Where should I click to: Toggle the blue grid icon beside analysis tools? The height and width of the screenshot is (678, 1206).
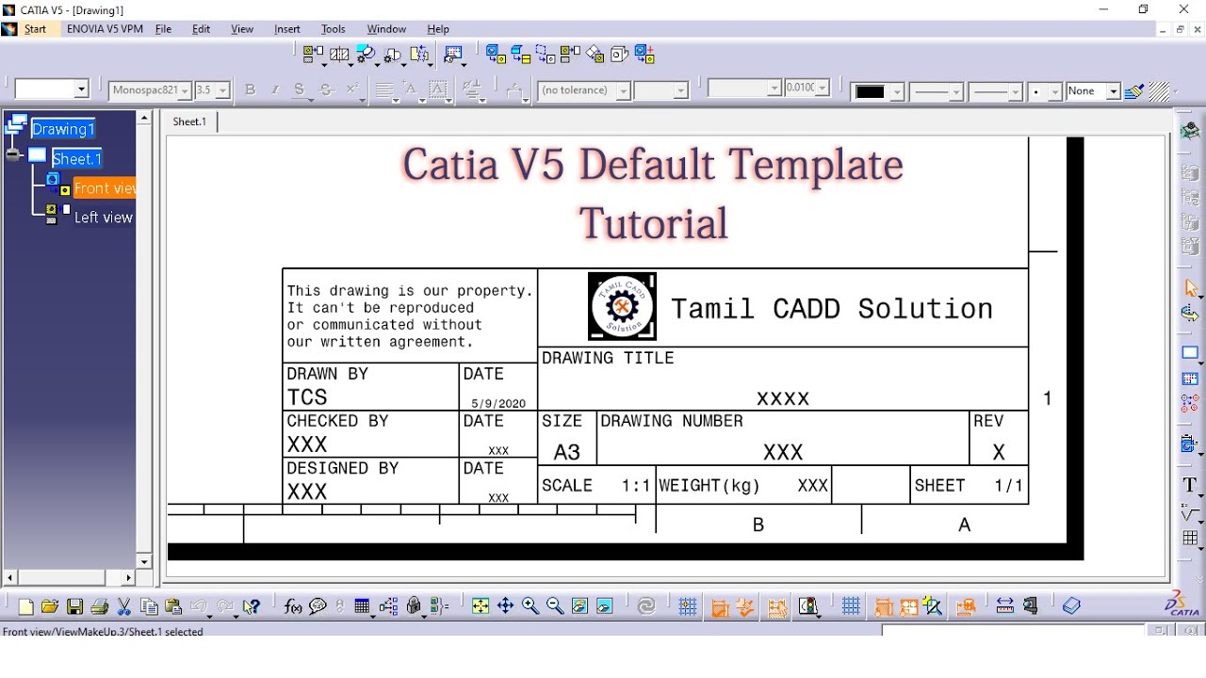[852, 606]
